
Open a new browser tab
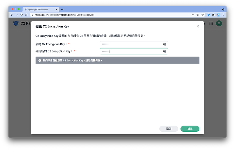[62, 9]
